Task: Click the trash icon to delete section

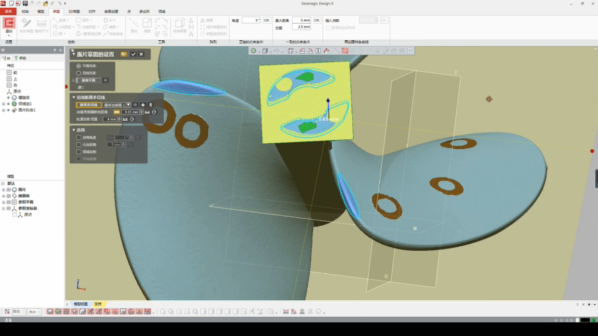Action: click(x=150, y=104)
